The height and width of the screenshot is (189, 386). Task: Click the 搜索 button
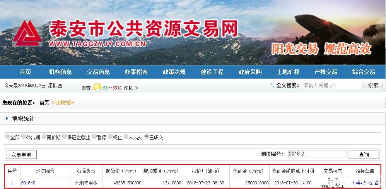click(x=373, y=85)
